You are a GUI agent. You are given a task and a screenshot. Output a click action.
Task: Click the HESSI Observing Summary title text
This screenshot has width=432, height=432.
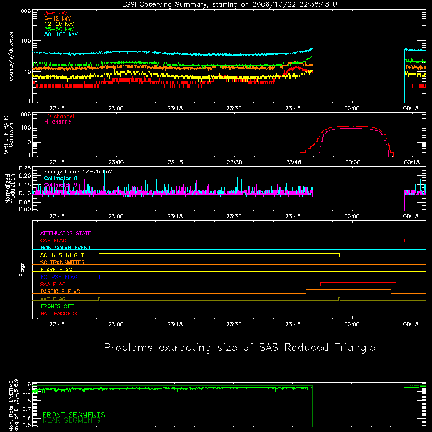(x=228, y=5)
